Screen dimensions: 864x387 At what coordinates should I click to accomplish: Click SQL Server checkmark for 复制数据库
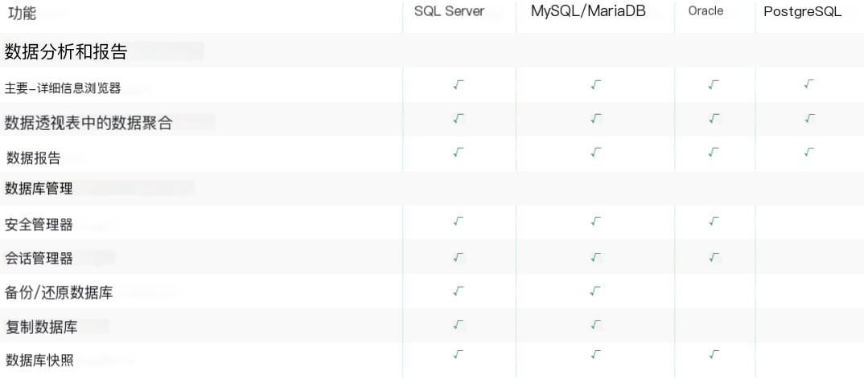[459, 325]
